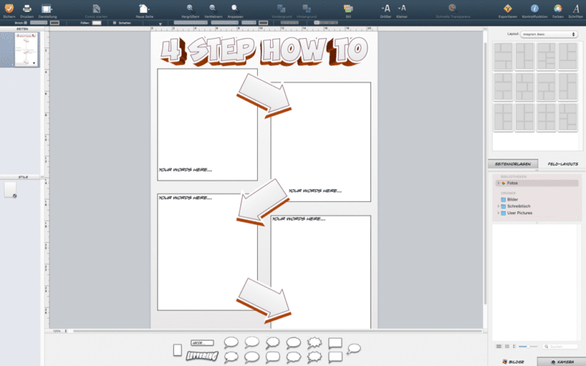The height and width of the screenshot is (366, 586).
Task: Click the Kamera button
Action: [x=562, y=361]
